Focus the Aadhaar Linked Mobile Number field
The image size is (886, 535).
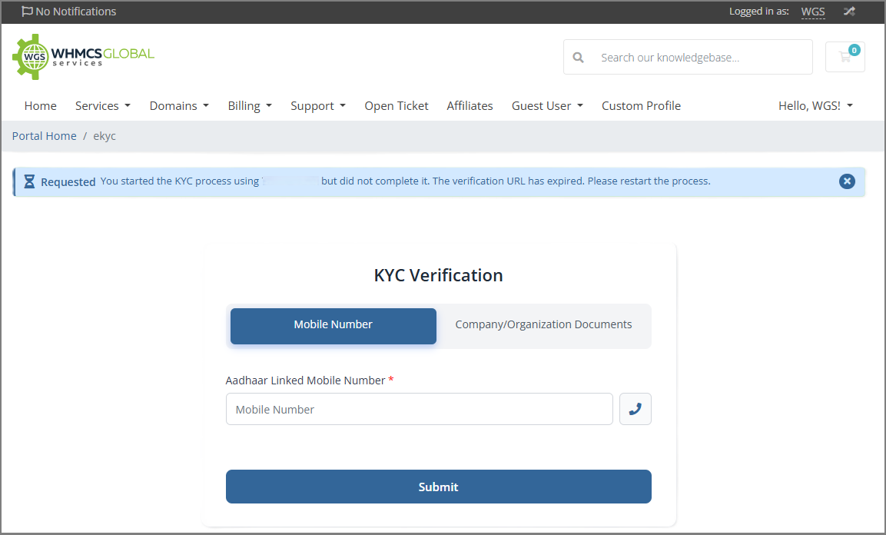[419, 409]
